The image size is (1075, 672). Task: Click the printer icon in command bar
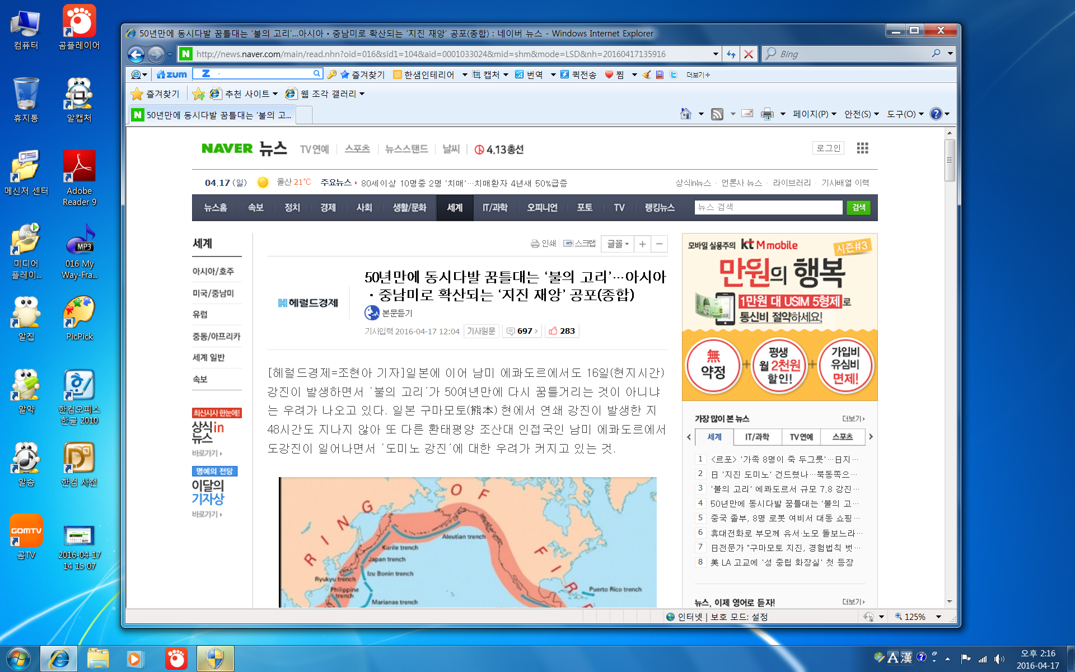click(767, 114)
